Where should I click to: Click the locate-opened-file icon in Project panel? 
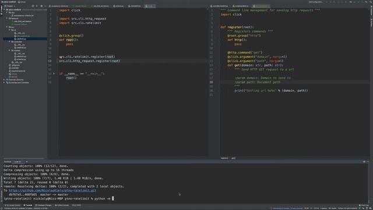[33, 6]
